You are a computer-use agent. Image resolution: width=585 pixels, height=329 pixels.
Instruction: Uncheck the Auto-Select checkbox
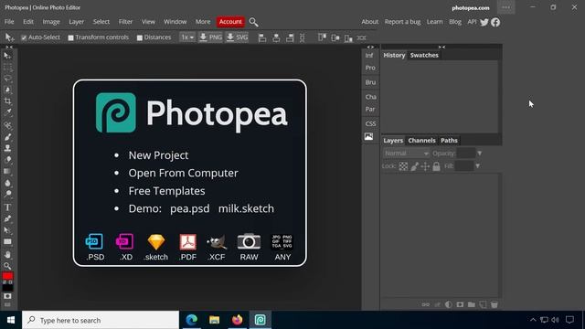point(24,37)
